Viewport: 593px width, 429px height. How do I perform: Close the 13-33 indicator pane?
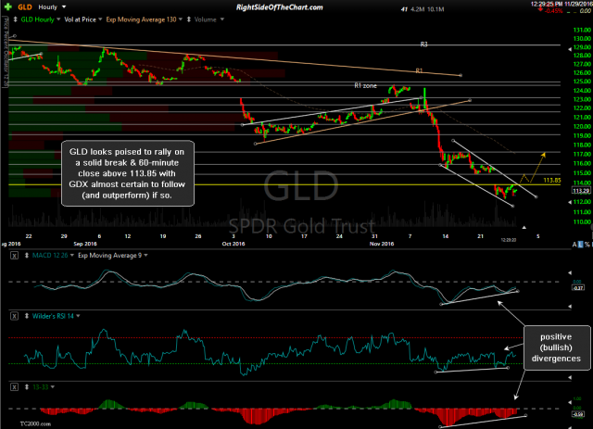(x=14, y=387)
